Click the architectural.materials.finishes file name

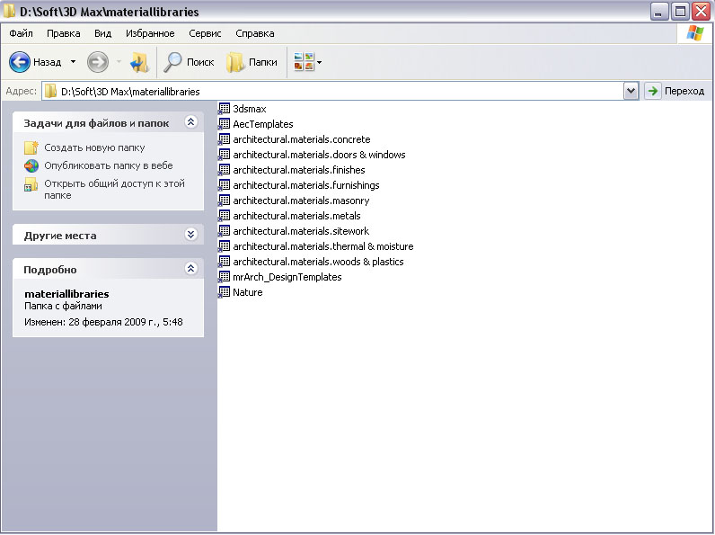point(299,170)
